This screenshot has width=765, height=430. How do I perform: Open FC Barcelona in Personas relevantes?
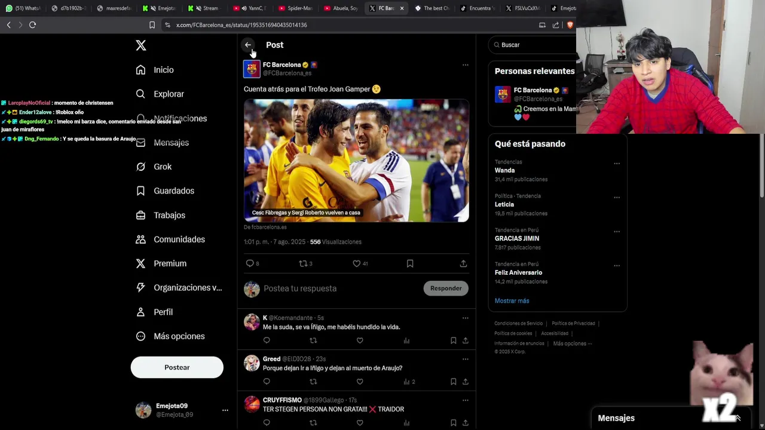[533, 90]
